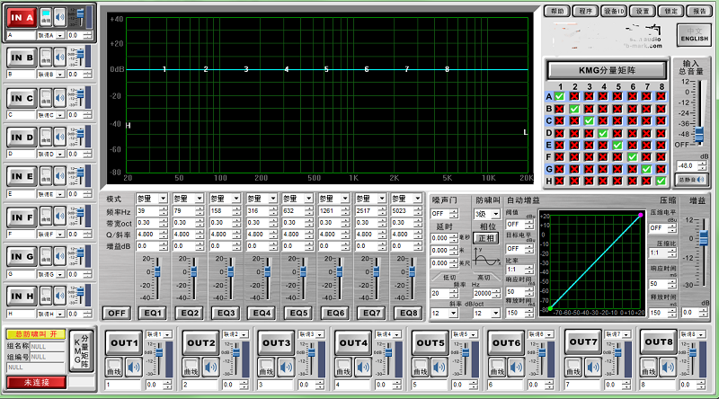Enable matrix cell row B column 1
The width and height of the screenshot is (719, 399).
[560, 109]
